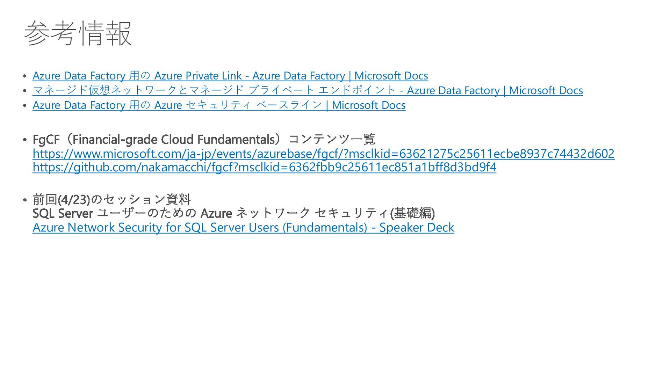The image size is (671, 377).
Task: Open the Azure Private Link Microsoft Docs link
Action: [230, 76]
